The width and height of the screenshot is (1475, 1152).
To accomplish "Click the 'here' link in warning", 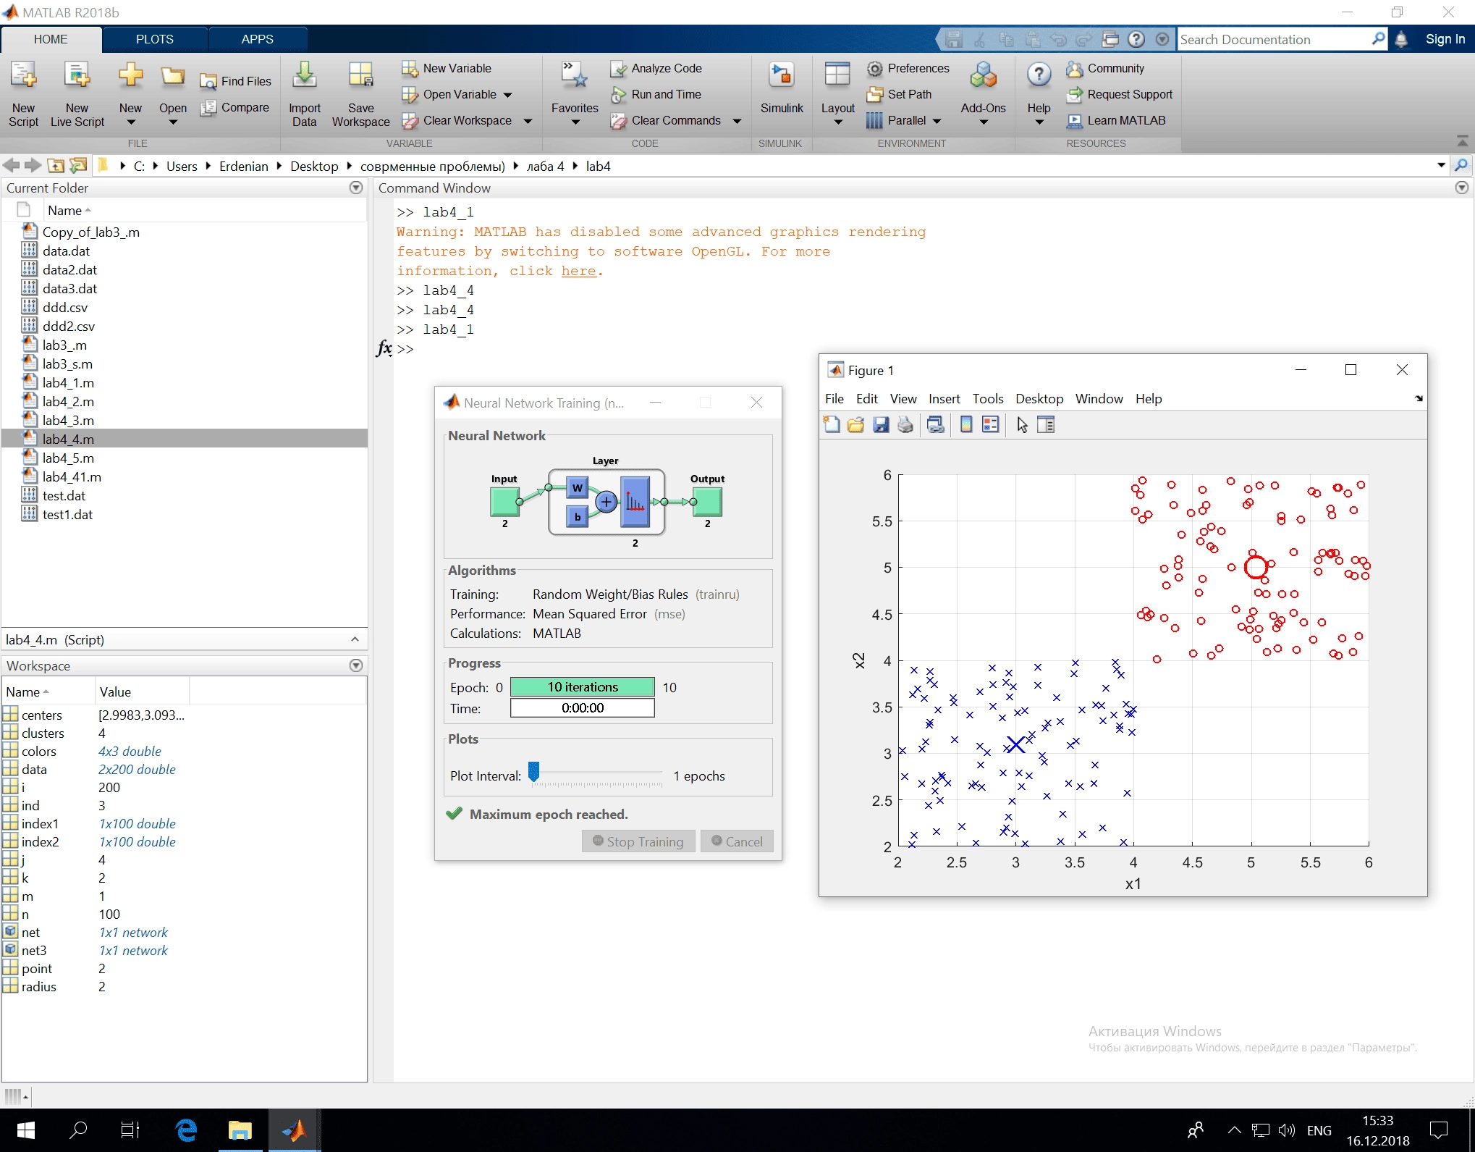I will [578, 271].
